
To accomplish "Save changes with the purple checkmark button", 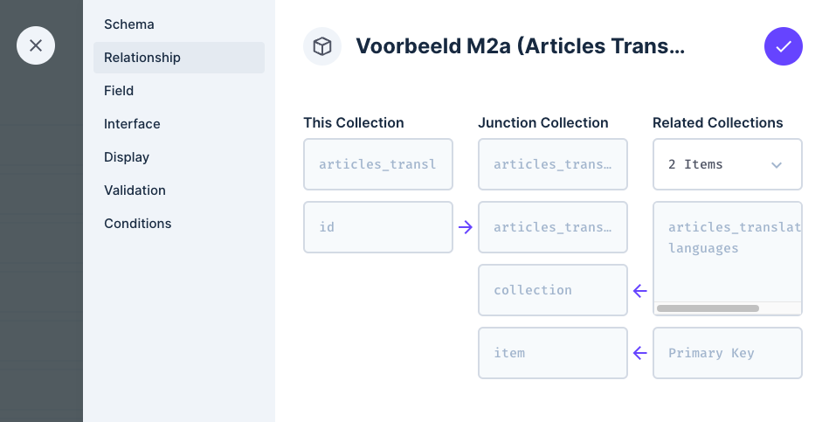I will [783, 46].
